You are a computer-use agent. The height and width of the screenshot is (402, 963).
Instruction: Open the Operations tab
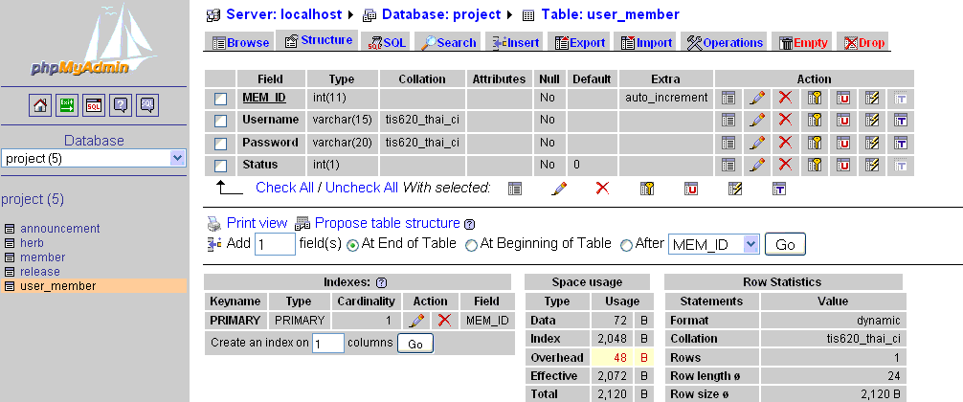pyautogui.click(x=726, y=43)
